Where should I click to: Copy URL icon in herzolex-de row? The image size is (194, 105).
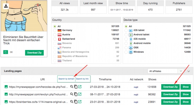pyautogui.click(x=76, y=87)
